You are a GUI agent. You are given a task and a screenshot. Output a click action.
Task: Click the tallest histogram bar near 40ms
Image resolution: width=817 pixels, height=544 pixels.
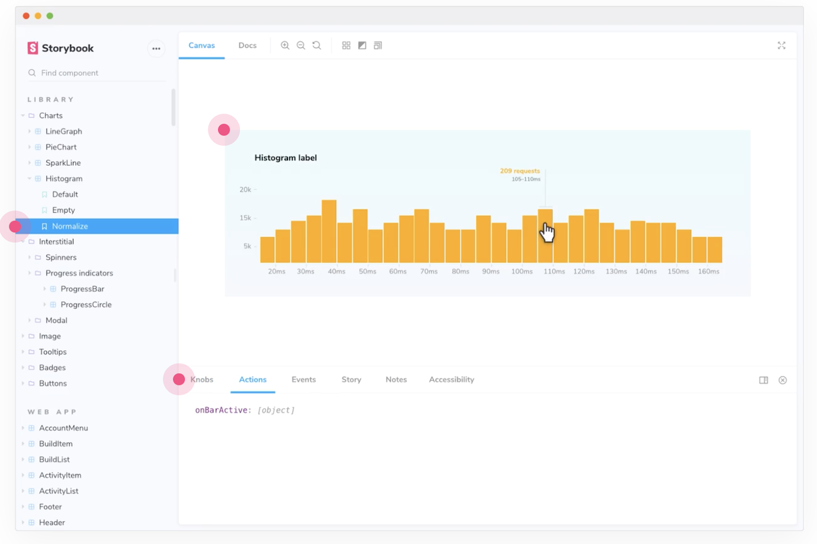329,231
